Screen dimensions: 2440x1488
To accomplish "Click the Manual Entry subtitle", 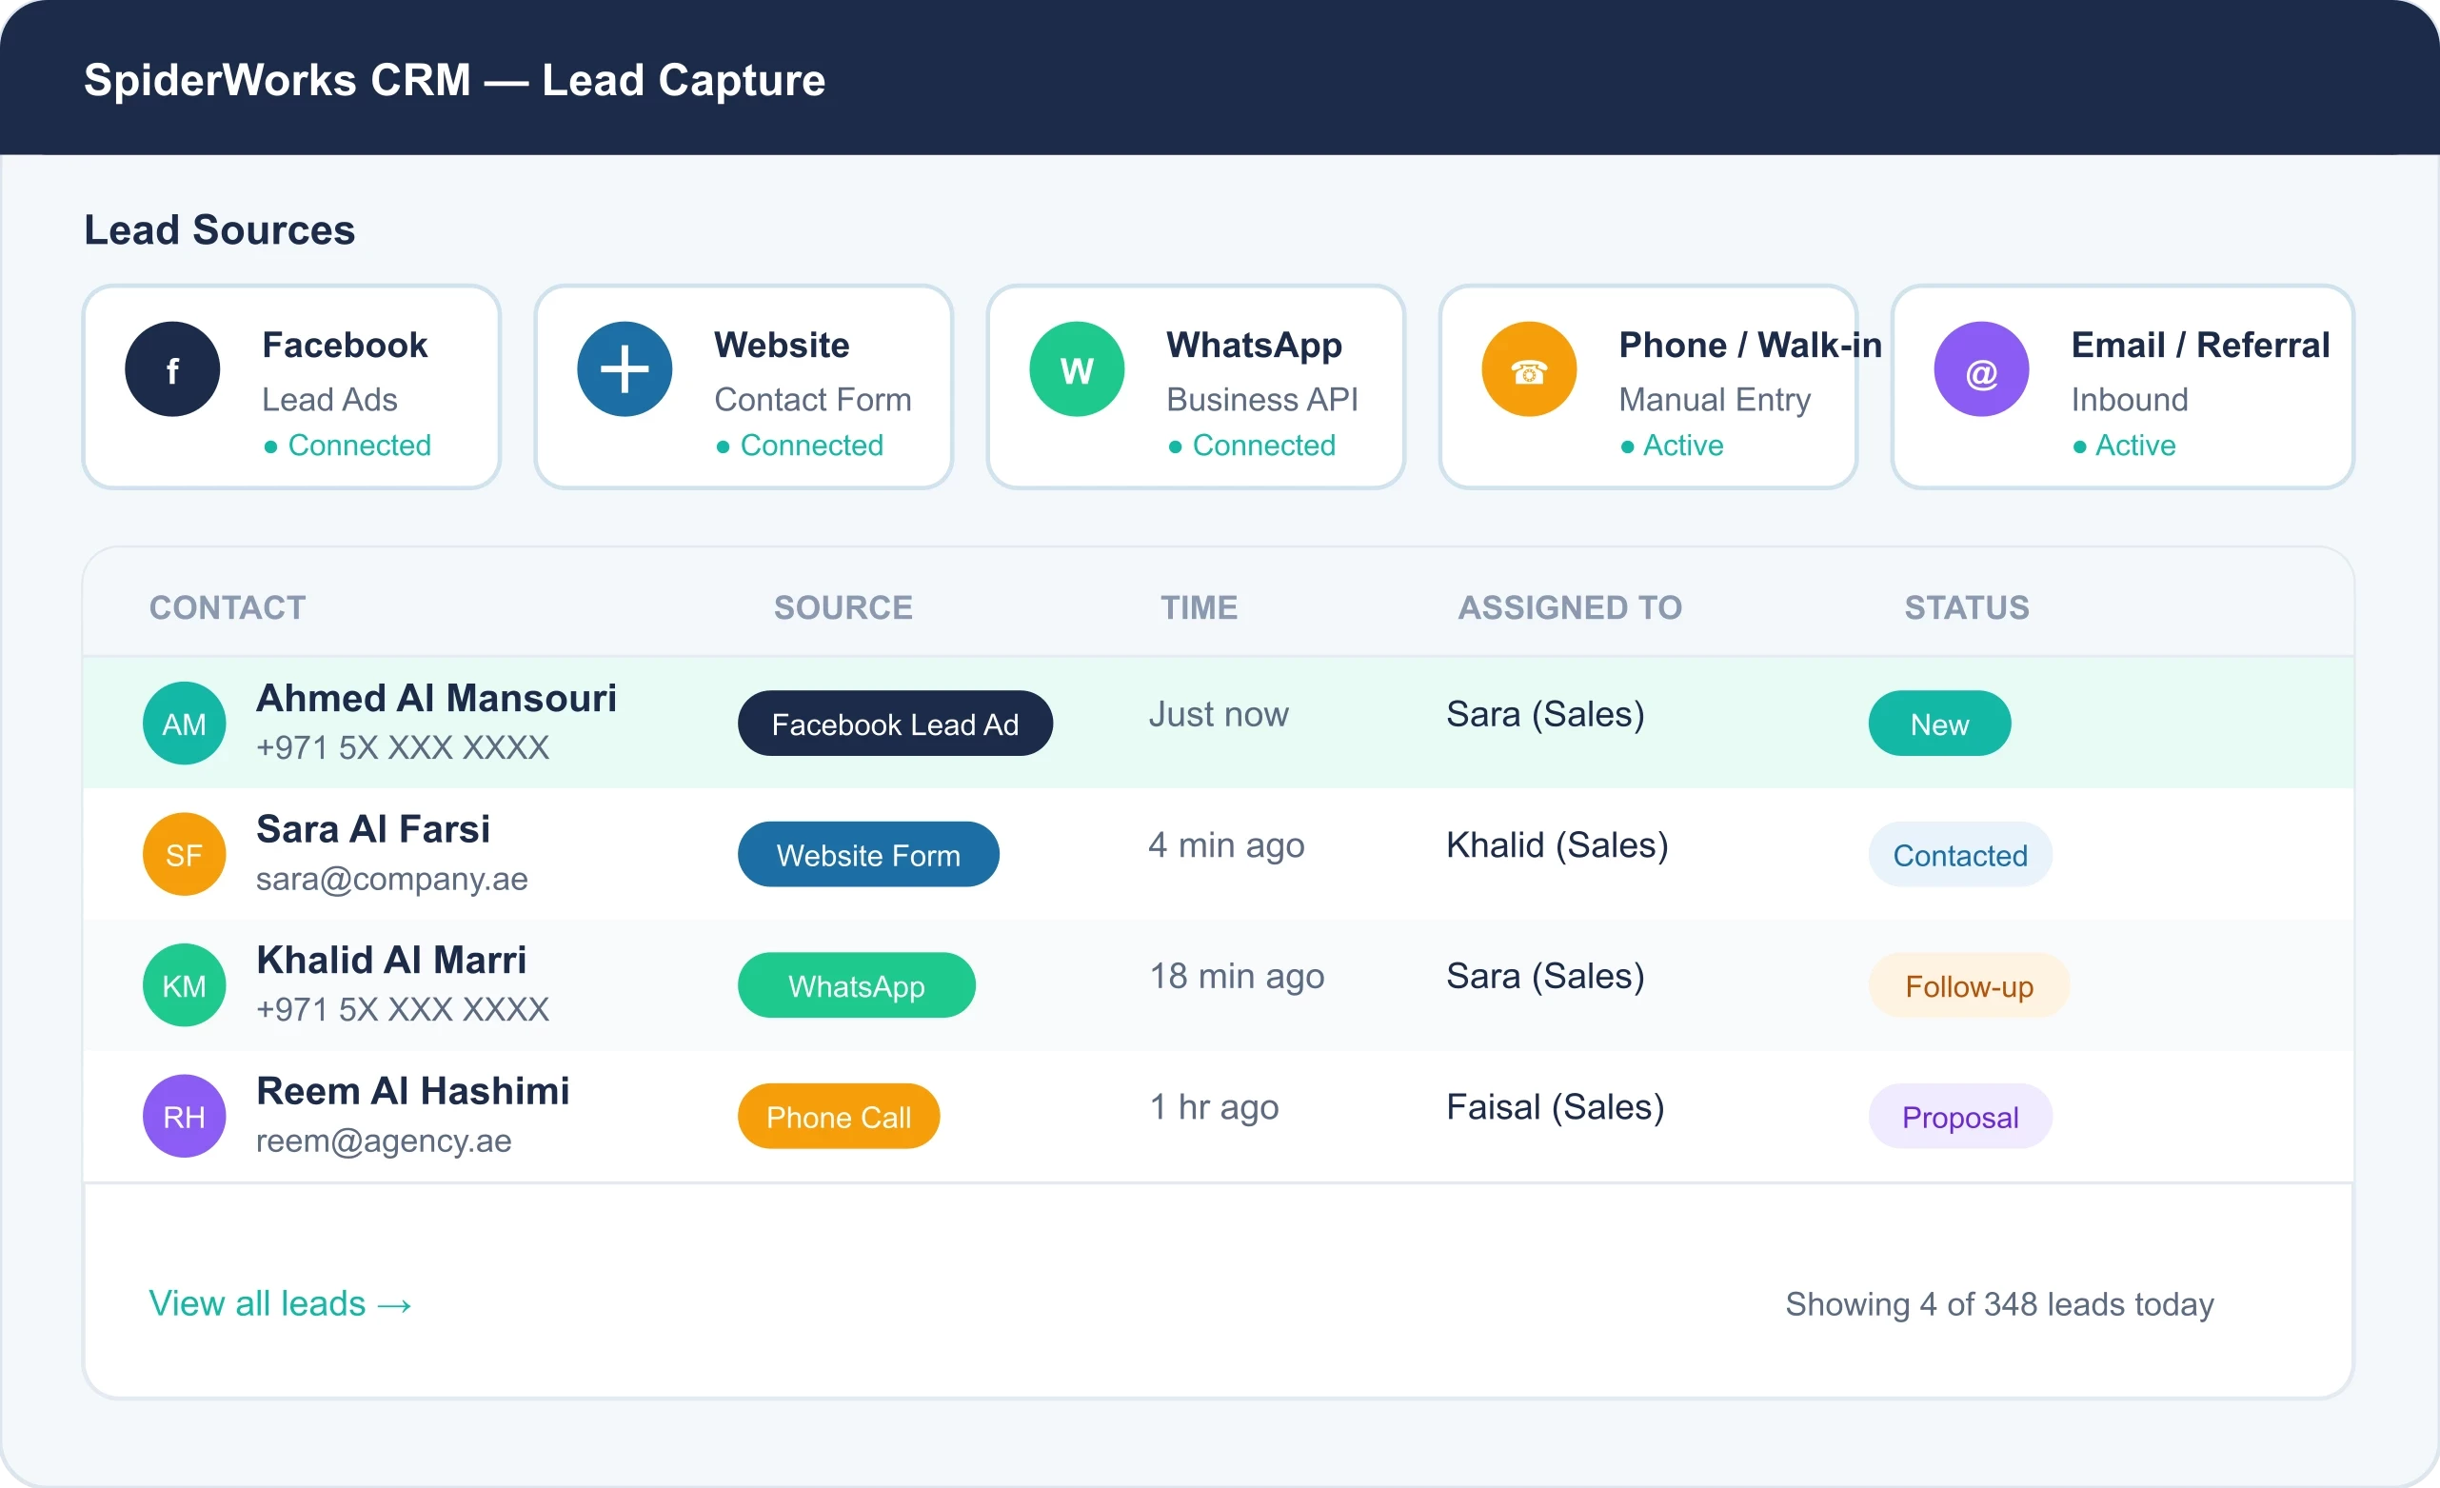I will 1716,400.
